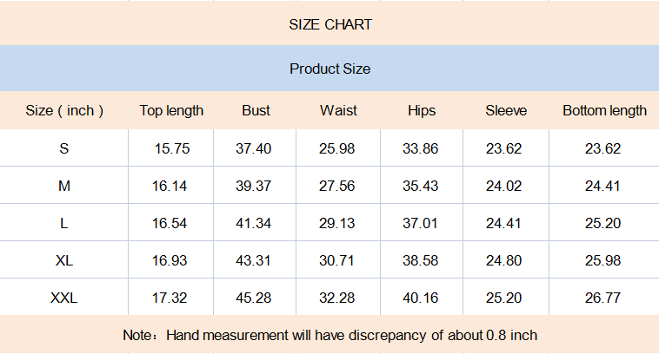Select the M size row label
The image size is (659, 354).
64,186
